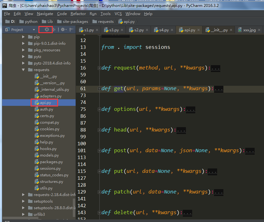The height and width of the screenshot is (222, 264).
Task: Unfold the def post function
Action: pos(99,151)
